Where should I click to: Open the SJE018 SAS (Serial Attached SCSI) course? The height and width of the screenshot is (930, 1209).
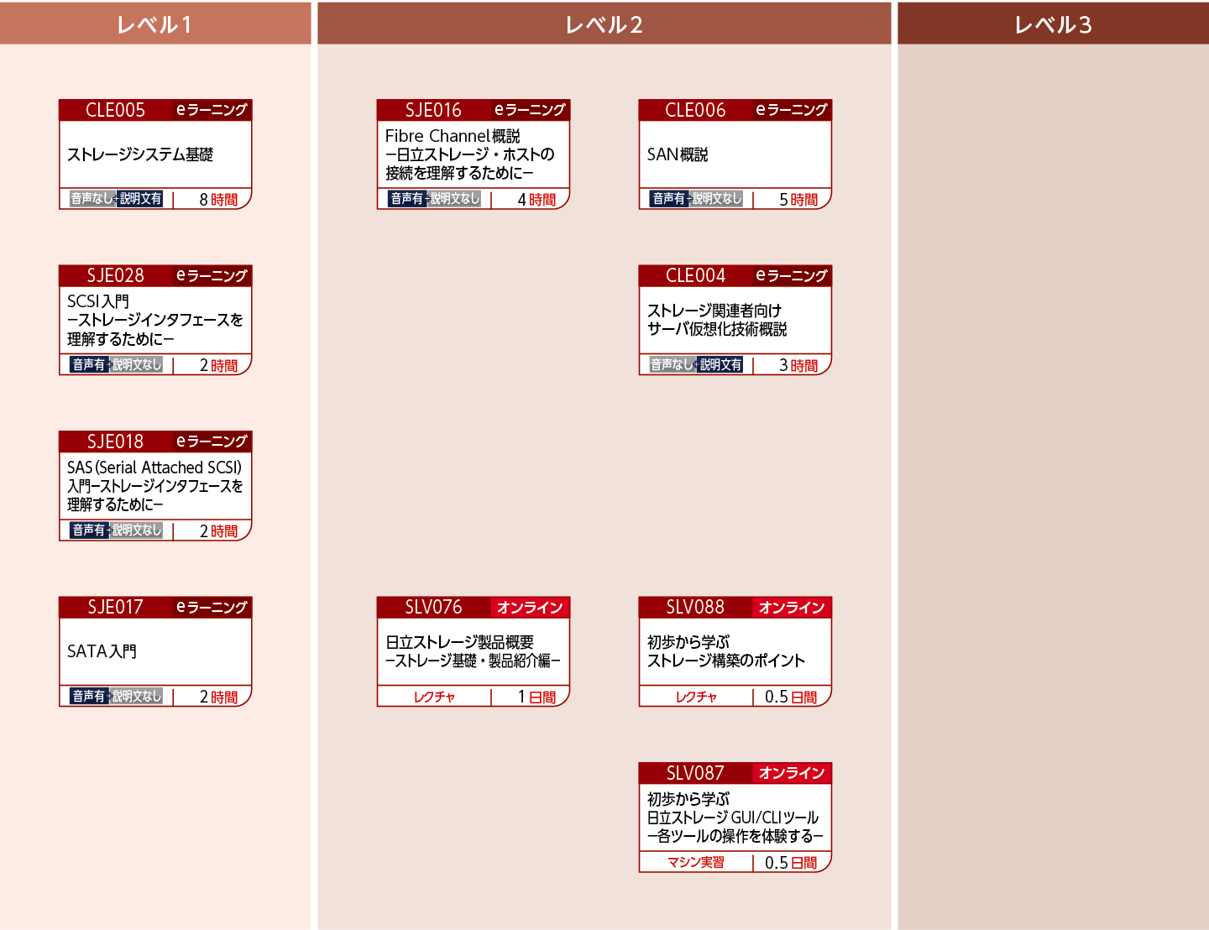click(x=155, y=486)
